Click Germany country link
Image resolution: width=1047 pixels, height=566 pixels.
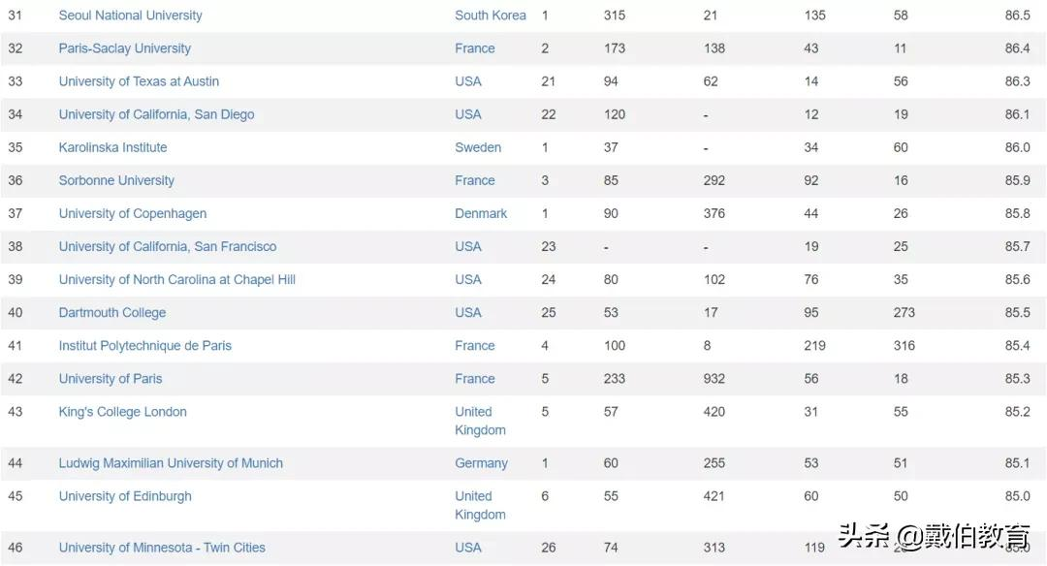tap(481, 463)
